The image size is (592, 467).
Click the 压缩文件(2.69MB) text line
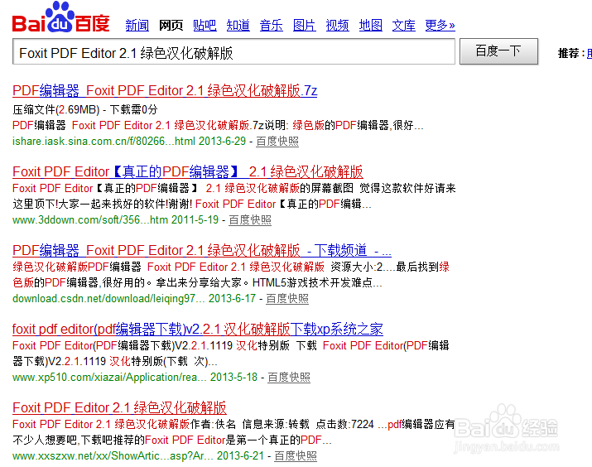point(85,110)
